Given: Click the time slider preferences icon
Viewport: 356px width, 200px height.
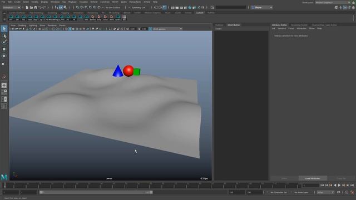Looking at the screenshot, I should 347,192.
